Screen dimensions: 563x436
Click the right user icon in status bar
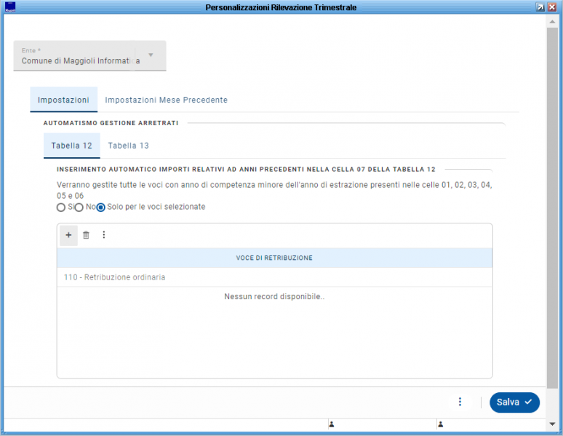(x=441, y=424)
